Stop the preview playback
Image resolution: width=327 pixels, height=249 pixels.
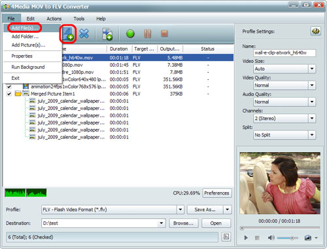point(257,238)
